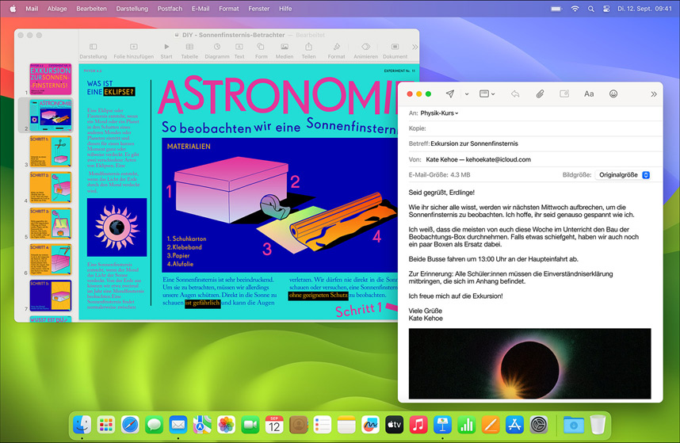Click the Animieren icon in Keynote toolbar

(365, 48)
